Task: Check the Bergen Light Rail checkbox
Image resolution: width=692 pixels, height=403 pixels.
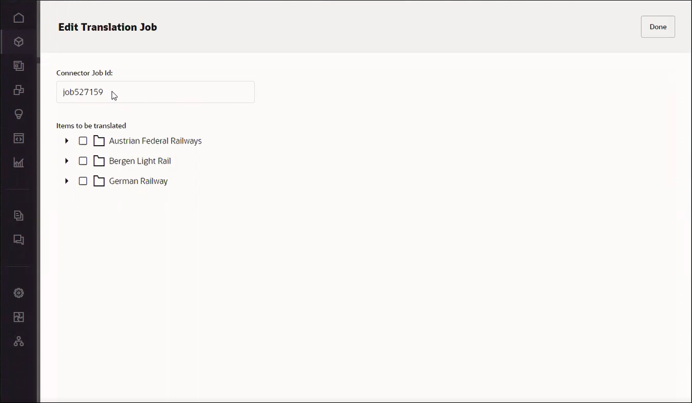Action: 83,161
